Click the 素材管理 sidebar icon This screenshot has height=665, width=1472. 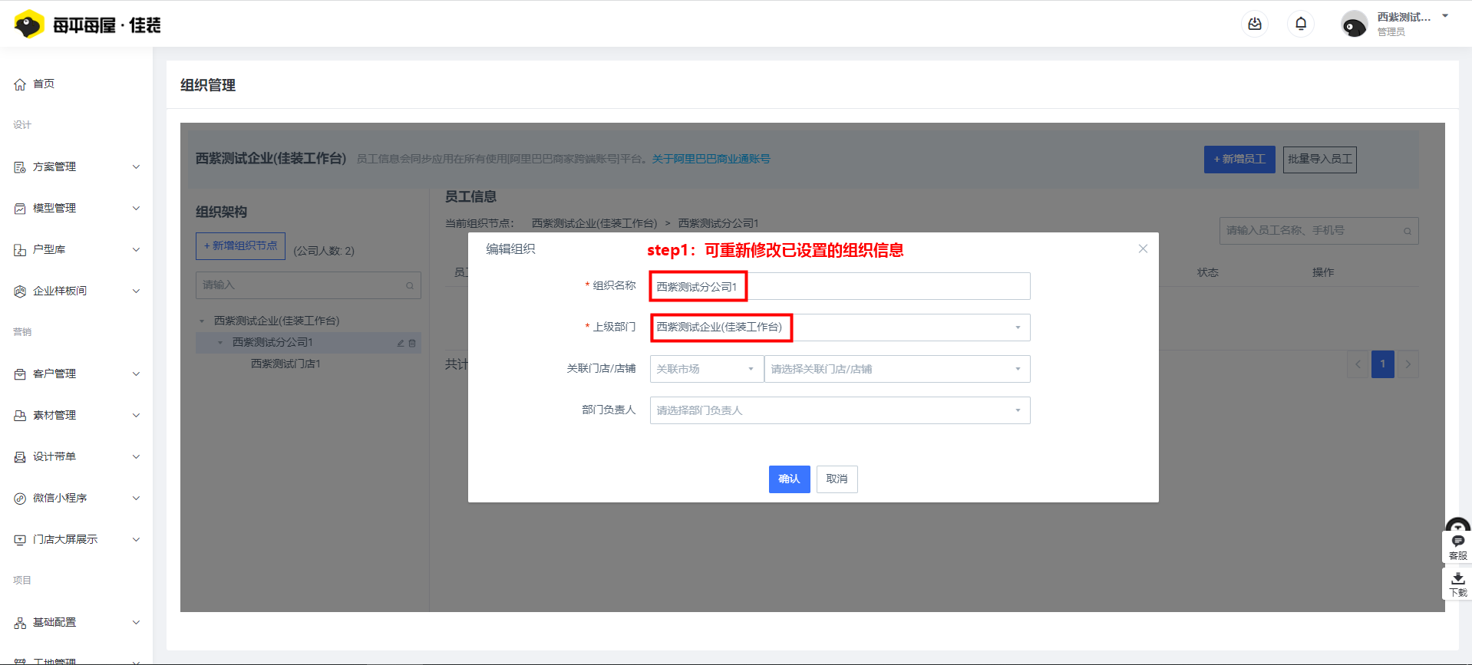pyautogui.click(x=20, y=416)
